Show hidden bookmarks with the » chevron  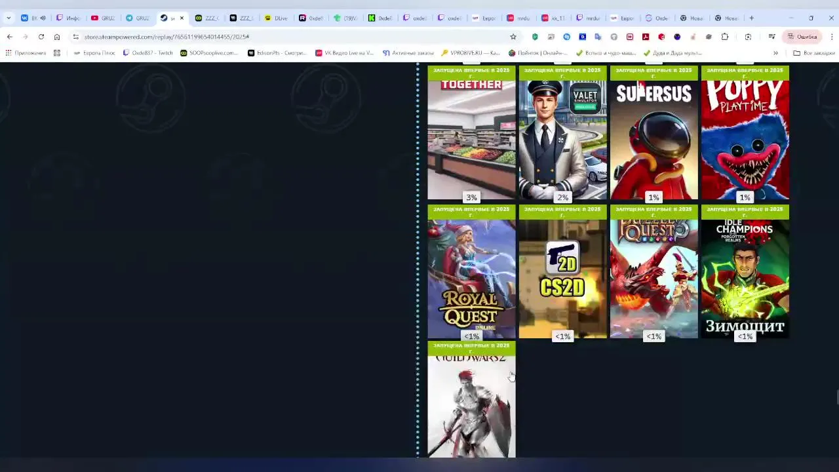tap(775, 53)
